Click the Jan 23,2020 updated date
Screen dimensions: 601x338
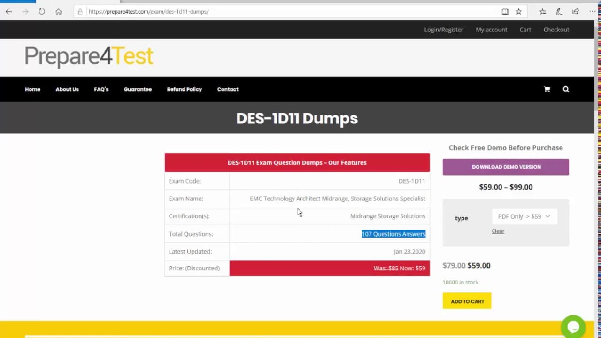pos(409,251)
